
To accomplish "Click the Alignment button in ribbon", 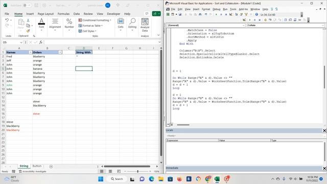I will pyautogui.click(x=55, y=25).
